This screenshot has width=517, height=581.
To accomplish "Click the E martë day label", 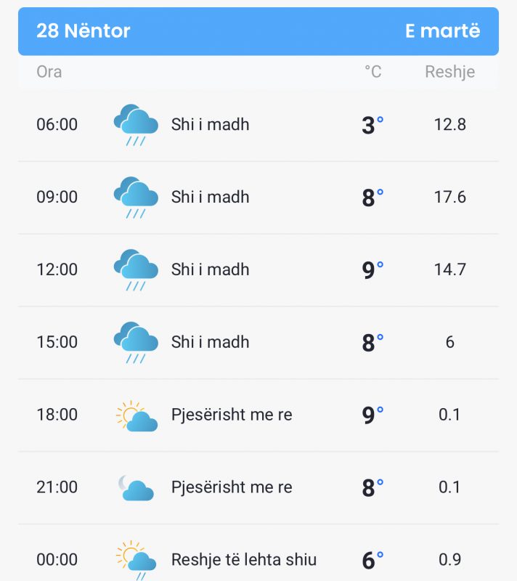I will 442,31.
